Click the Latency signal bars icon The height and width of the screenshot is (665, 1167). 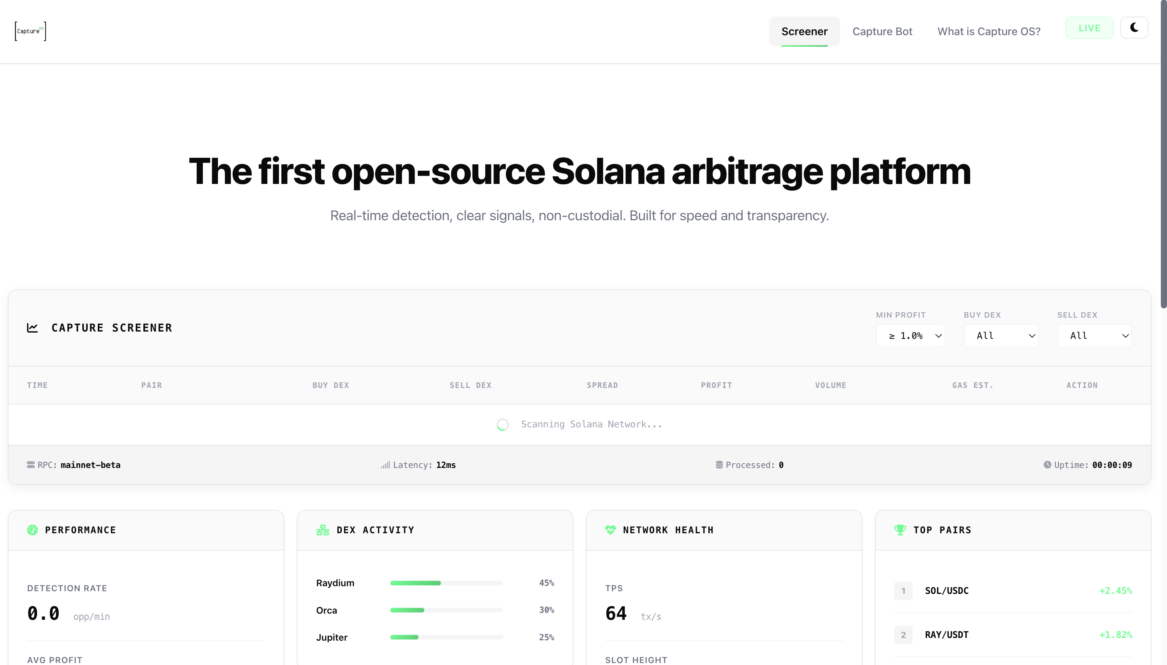pos(386,465)
